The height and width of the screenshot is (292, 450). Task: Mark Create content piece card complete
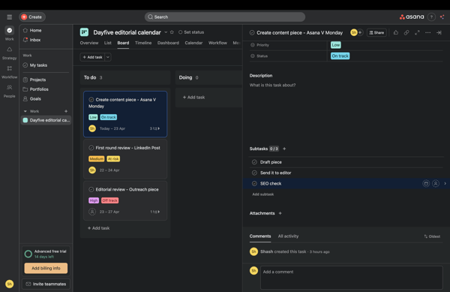[91, 100]
